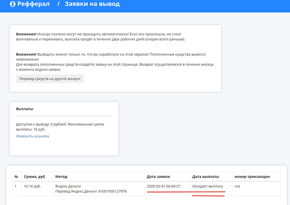This screenshot has width=290, height=205.
Task: Open the Изменить кошелек link
Action: (33, 136)
